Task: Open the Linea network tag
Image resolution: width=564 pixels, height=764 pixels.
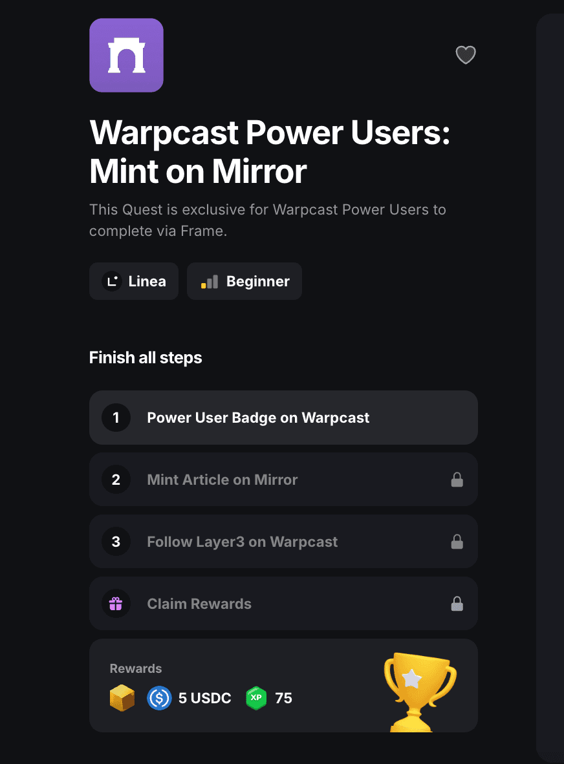Action: click(134, 281)
